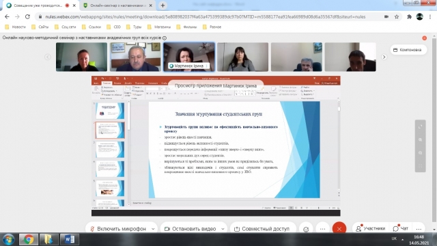Click the red leave meeting button
Viewport: 437px width, 246px height.
(339, 229)
